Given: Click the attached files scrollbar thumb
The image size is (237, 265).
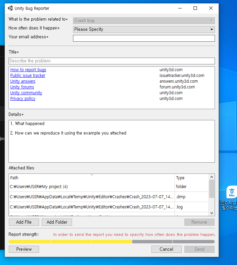Looking at the screenshot, I should 212,189.
